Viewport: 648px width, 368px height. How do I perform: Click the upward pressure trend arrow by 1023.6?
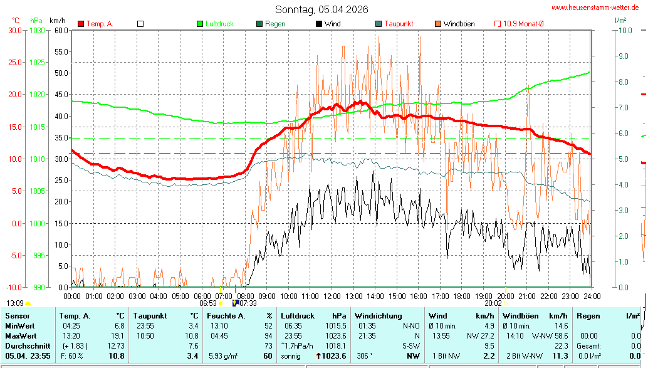click(318, 356)
